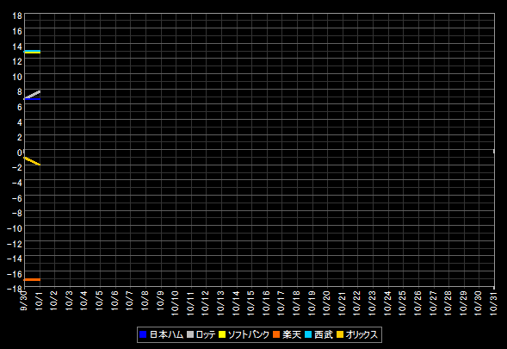Click the orange 楽天 line near -17
The height and width of the screenshot is (349, 507).
pos(32,279)
